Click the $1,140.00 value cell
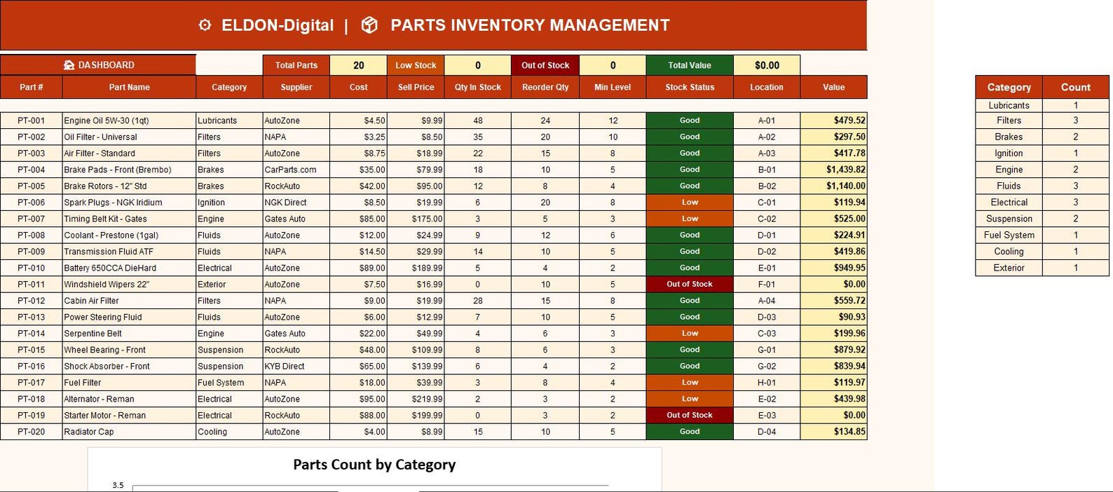The width and height of the screenshot is (1113, 492). click(x=833, y=186)
